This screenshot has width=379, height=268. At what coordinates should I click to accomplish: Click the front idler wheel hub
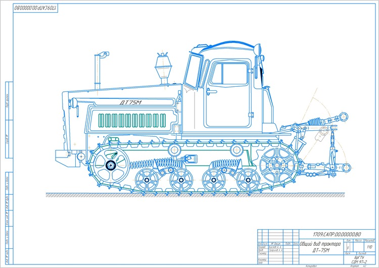(x=111, y=165)
